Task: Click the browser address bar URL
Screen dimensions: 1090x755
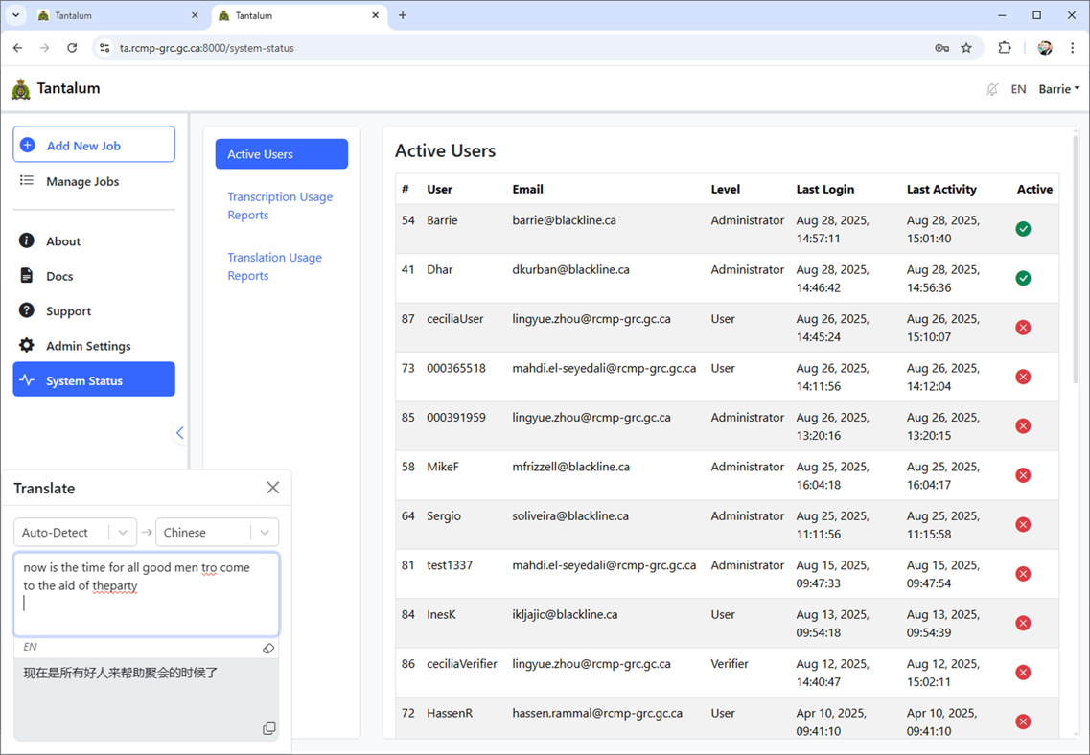Action: click(206, 48)
